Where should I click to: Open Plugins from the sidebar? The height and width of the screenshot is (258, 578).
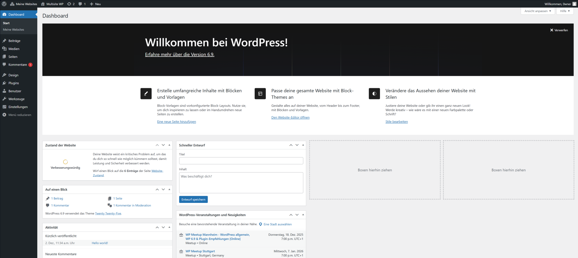(x=19, y=83)
